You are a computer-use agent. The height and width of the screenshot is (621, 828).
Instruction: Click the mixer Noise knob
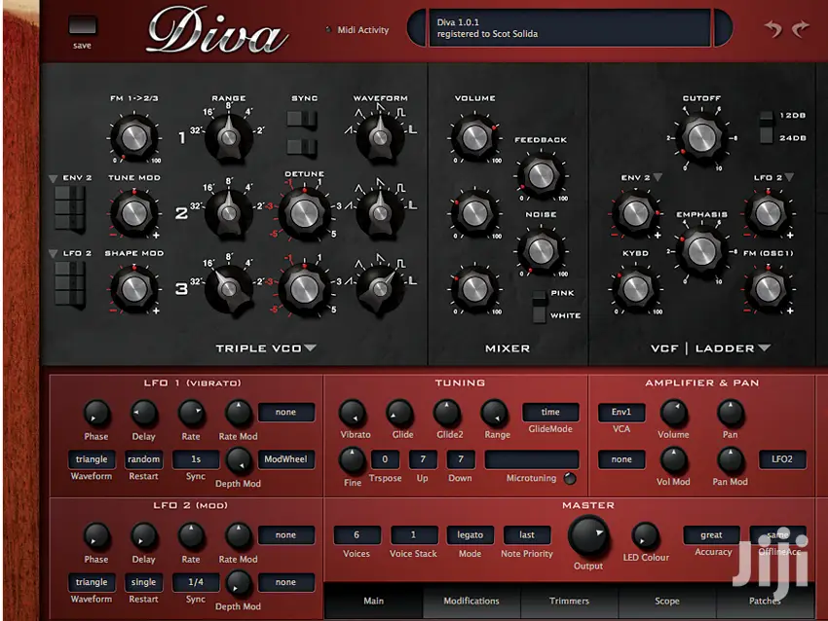(541, 250)
